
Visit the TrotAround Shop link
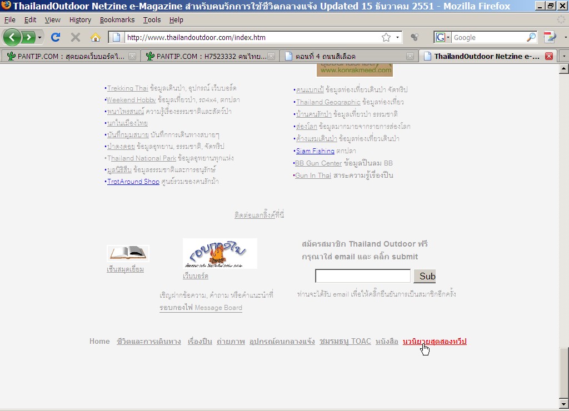[133, 182]
